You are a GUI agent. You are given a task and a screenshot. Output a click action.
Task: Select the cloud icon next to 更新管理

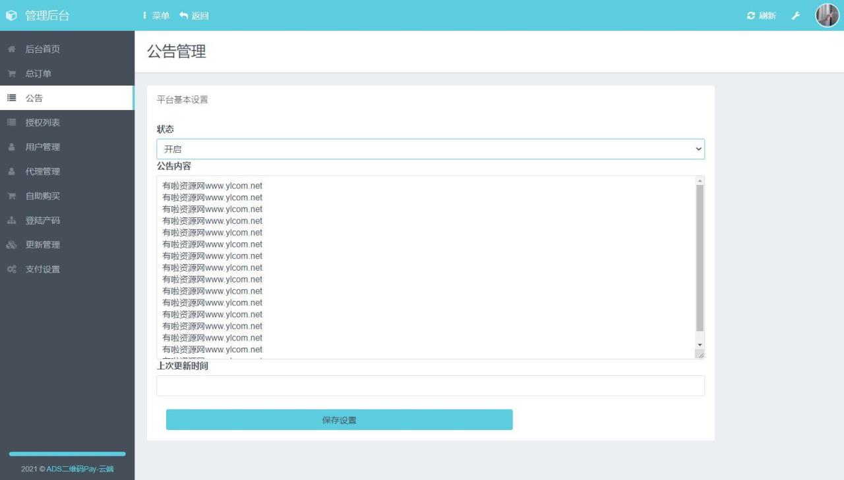[11, 244]
